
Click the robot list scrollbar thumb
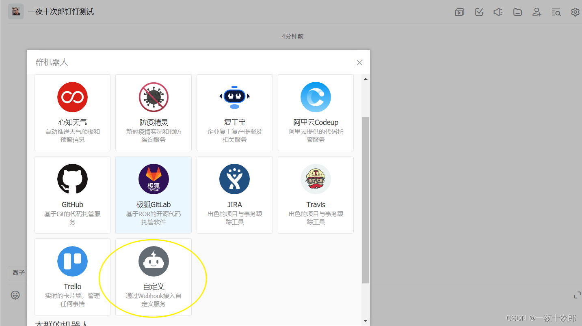(366, 200)
